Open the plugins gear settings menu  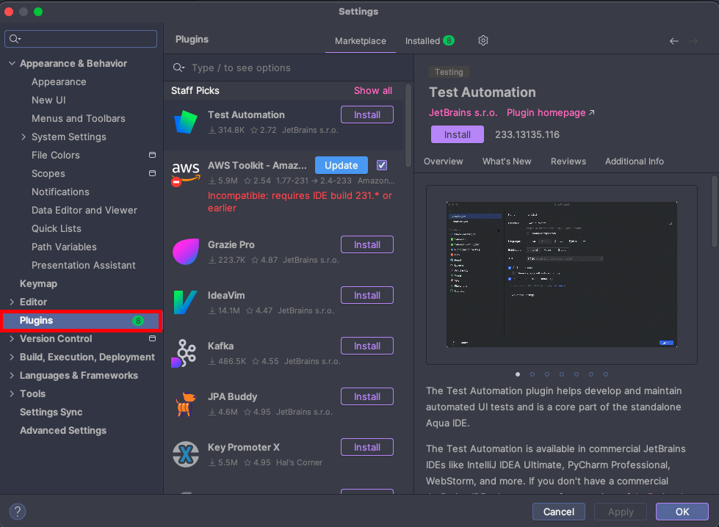[483, 41]
